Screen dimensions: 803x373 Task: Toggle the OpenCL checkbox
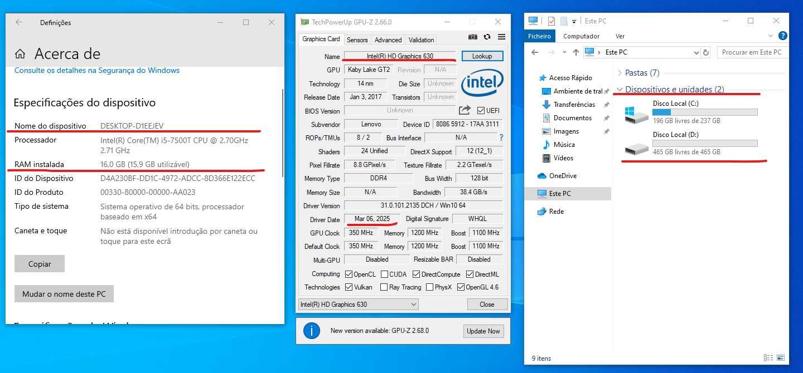coord(349,274)
